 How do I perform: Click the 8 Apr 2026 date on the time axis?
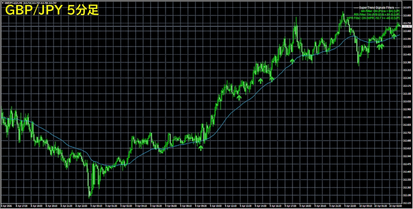click(x=7, y=205)
